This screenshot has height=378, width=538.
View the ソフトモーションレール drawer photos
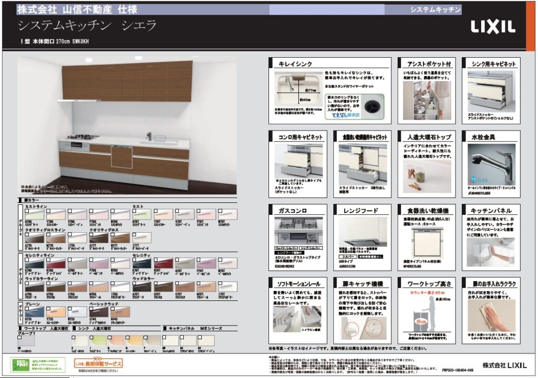297,319
